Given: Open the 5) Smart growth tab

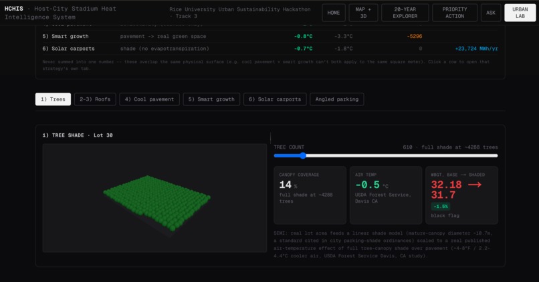Looking at the screenshot, I should tap(211, 99).
